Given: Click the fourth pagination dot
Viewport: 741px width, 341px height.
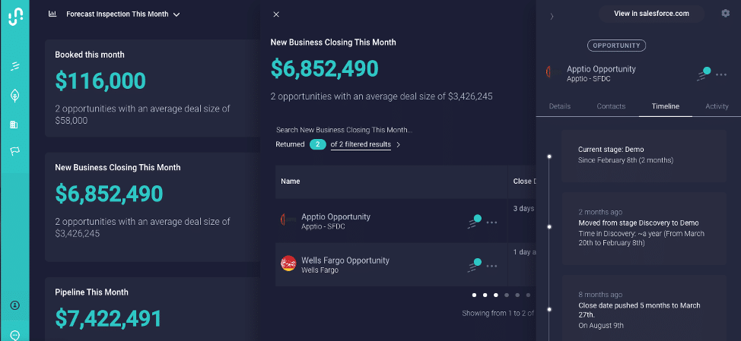Looking at the screenshot, I should [x=507, y=295].
